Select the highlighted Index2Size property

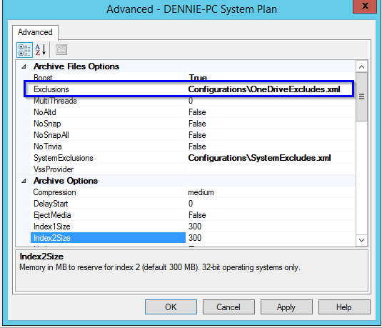point(108,238)
